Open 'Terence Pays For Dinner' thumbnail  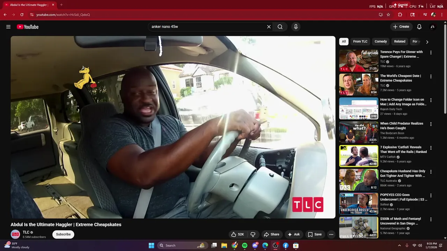pyautogui.click(x=359, y=61)
